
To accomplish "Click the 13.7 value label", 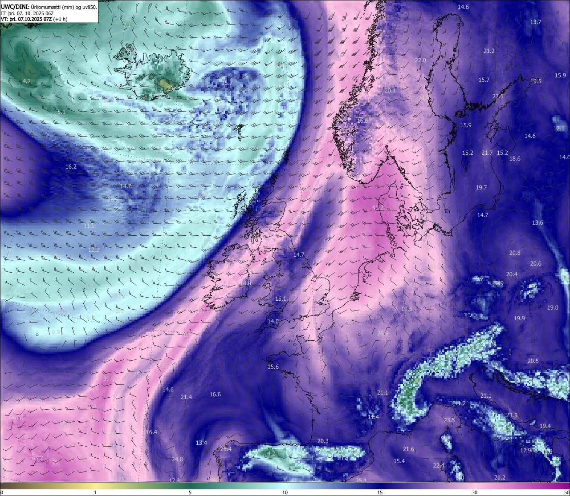I will tap(536, 22).
